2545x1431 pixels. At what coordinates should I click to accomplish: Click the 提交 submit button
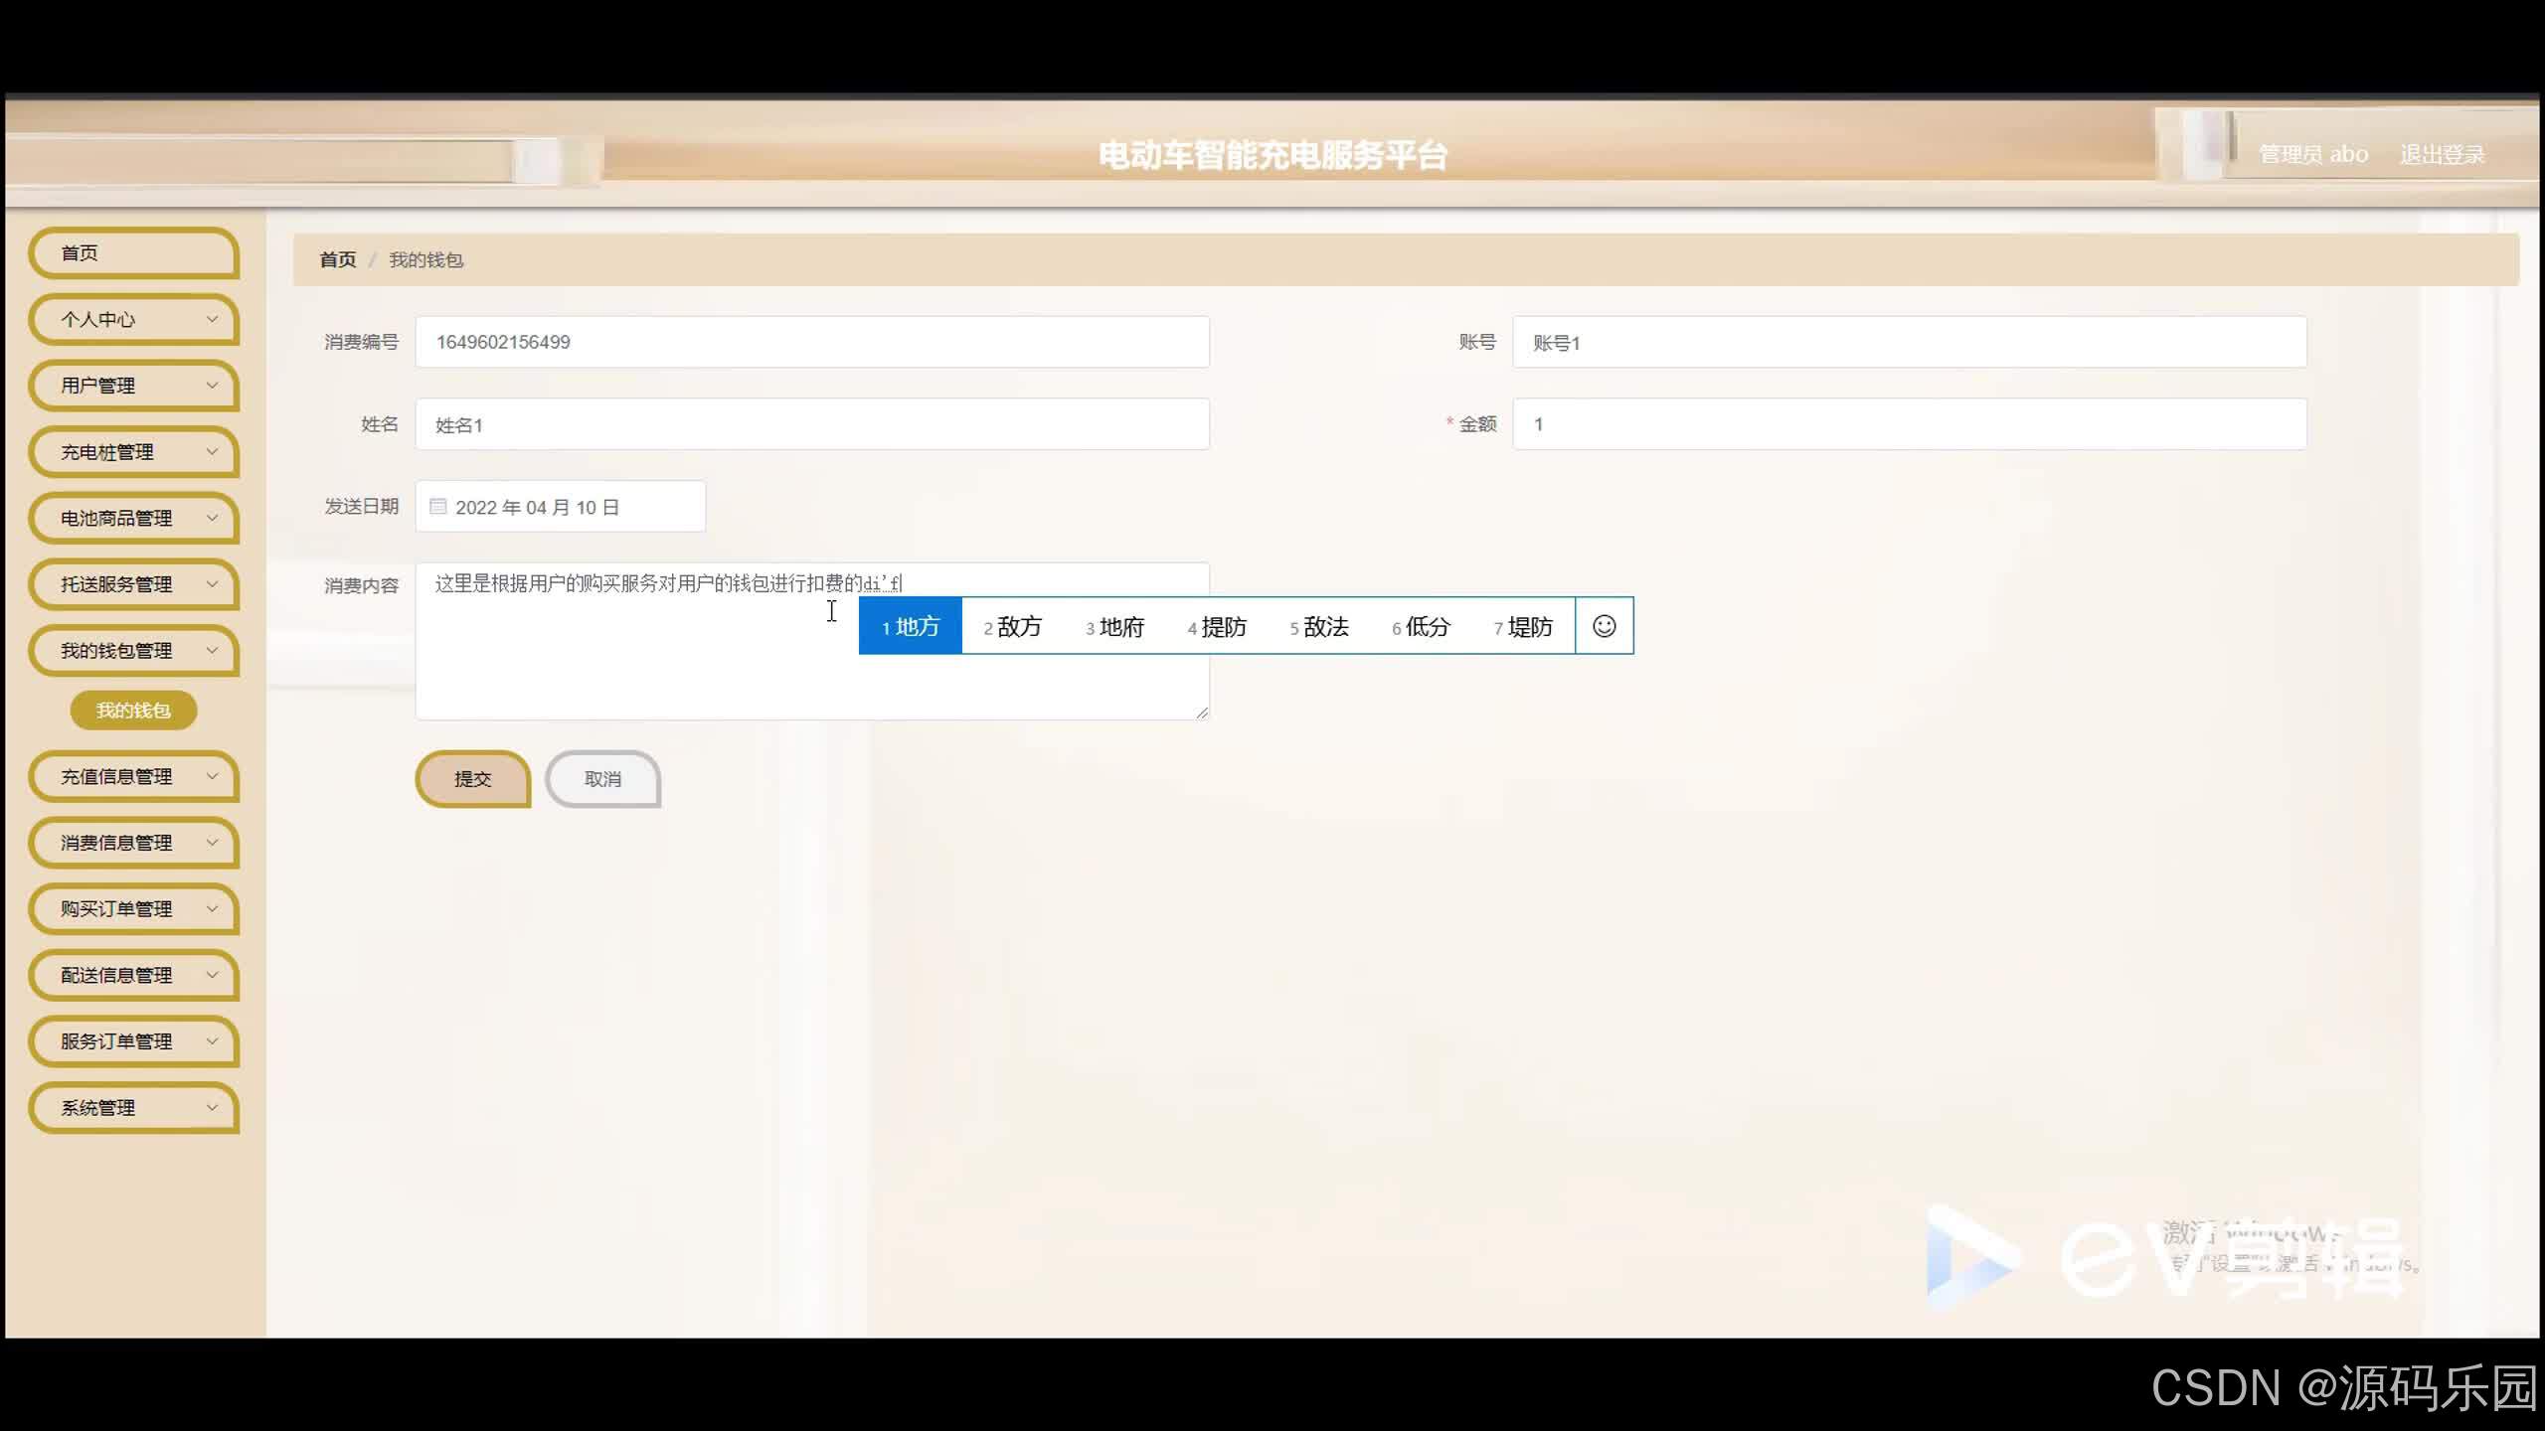tap(472, 779)
